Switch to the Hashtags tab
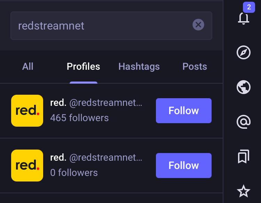The height and width of the screenshot is (203, 261). point(139,66)
